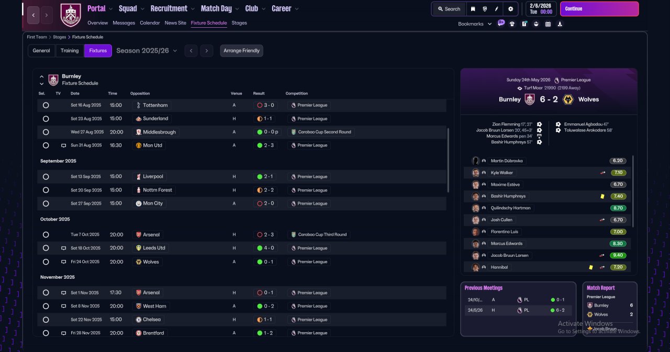Viewport: 670px width, 352px height.
Task: Open the settings gear icon
Action: pos(511,9)
